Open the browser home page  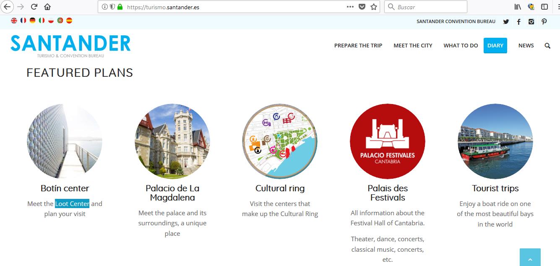click(x=47, y=7)
